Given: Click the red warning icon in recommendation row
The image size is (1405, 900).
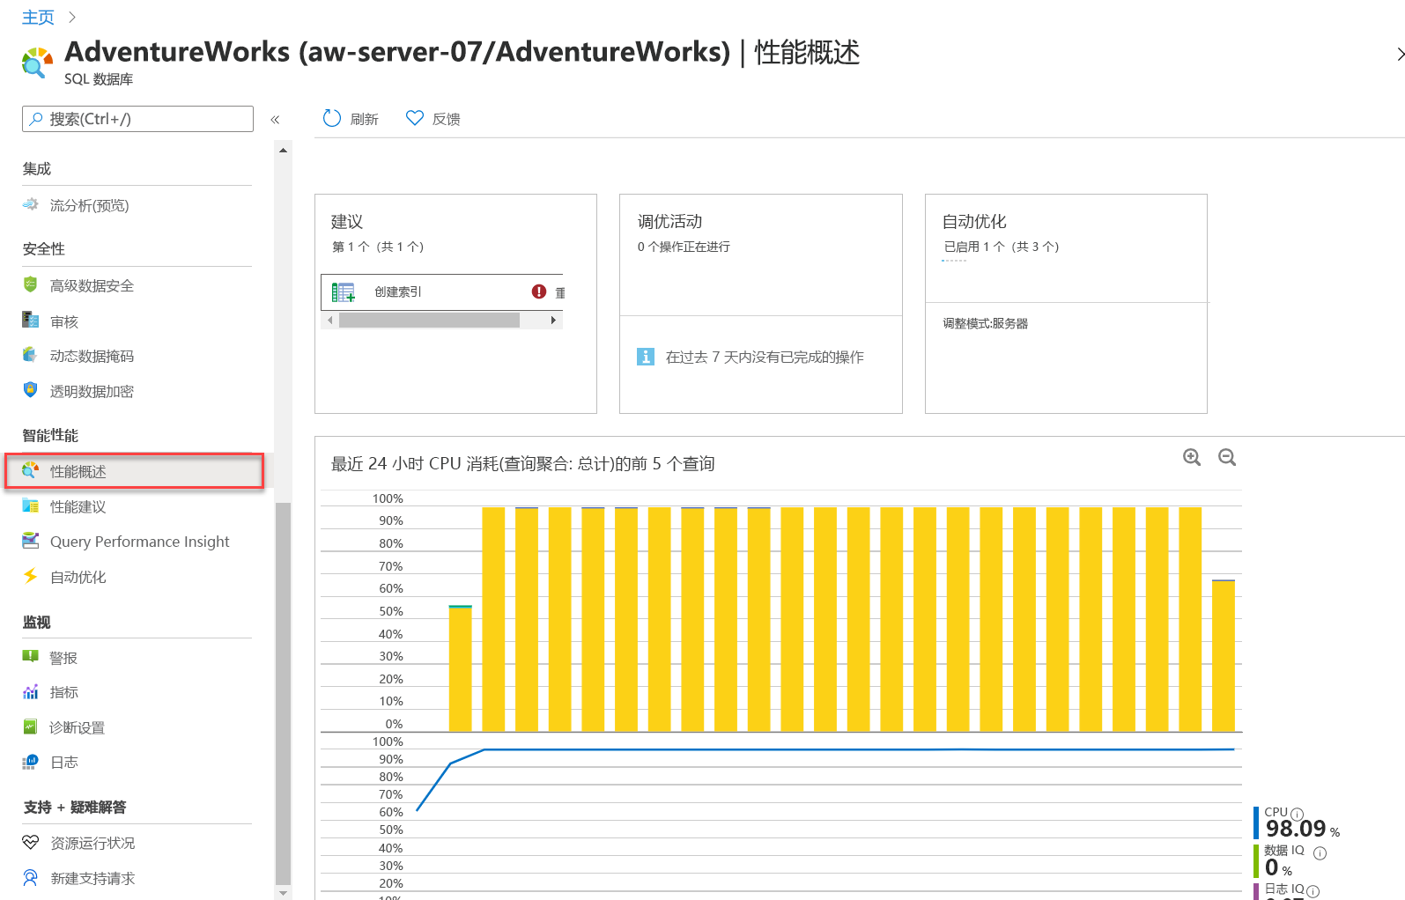Looking at the screenshot, I should (x=539, y=291).
